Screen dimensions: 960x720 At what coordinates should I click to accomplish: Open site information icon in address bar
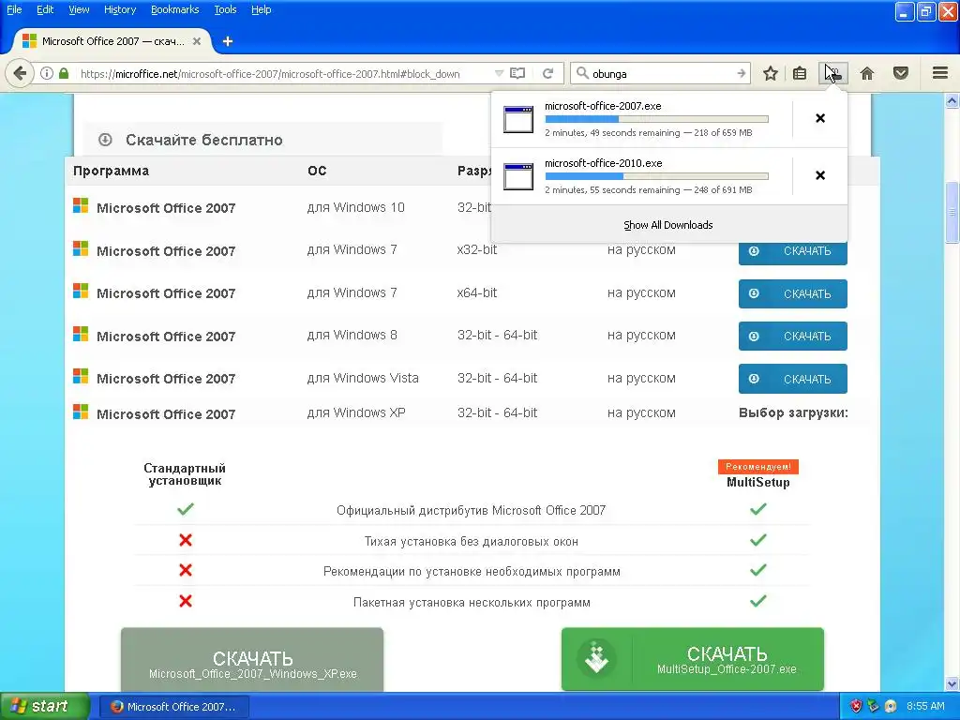tap(47, 73)
